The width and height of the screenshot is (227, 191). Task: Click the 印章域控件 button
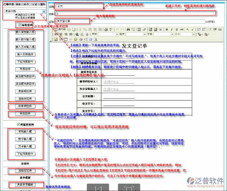tap(25, 106)
